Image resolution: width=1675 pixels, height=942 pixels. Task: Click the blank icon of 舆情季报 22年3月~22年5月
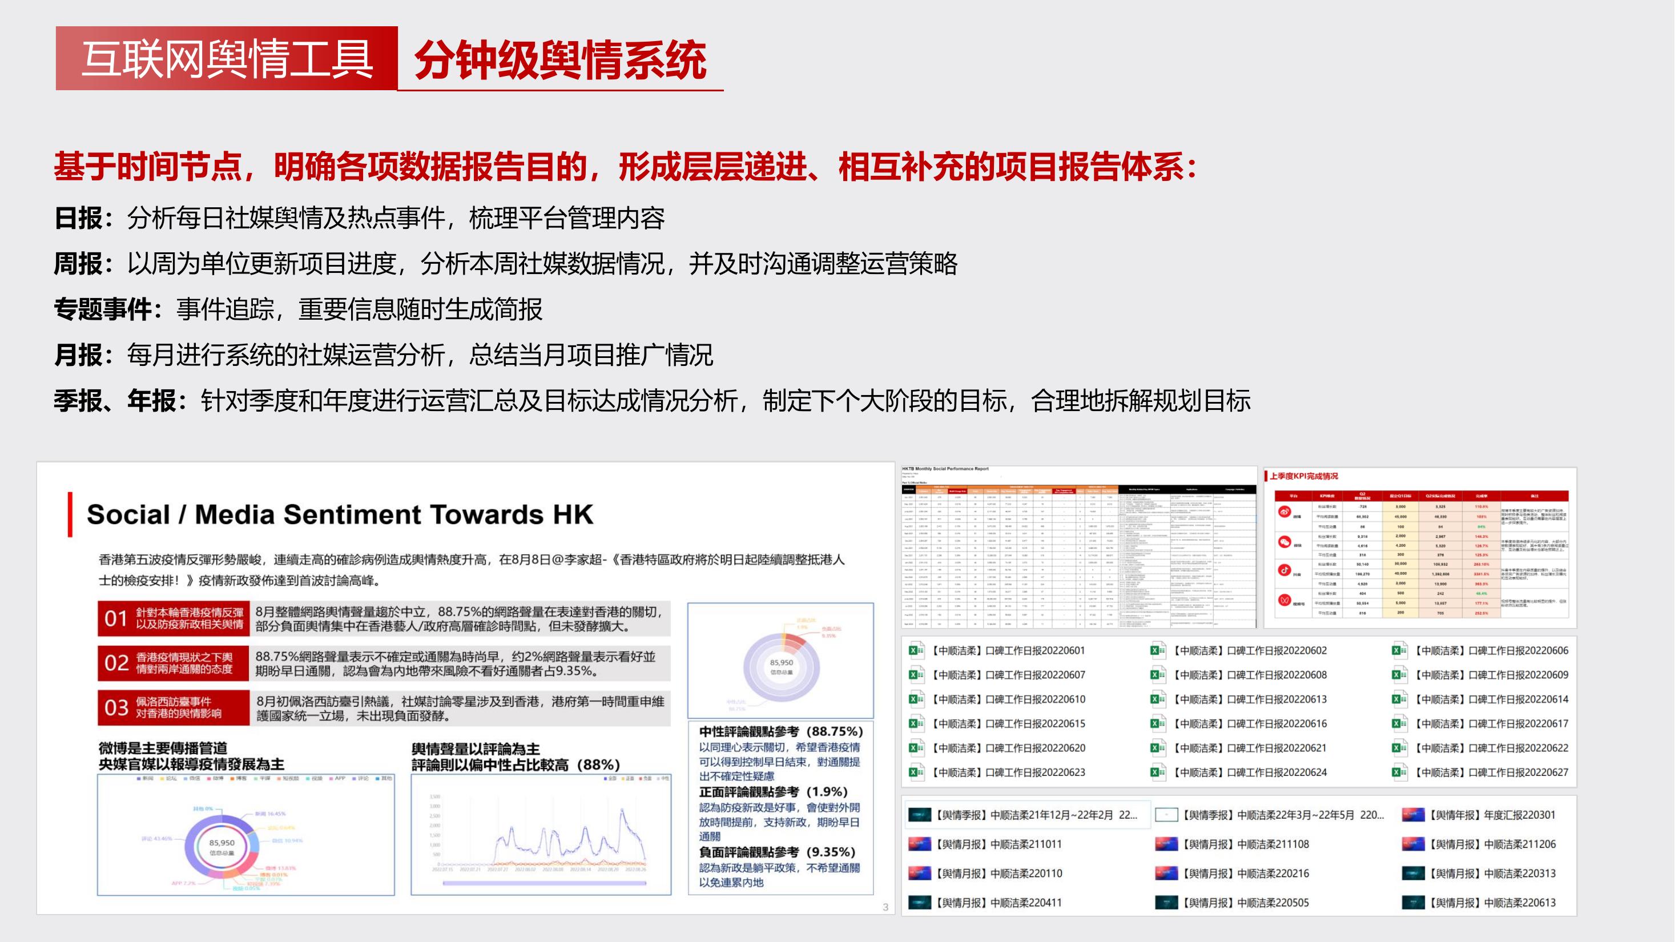tap(1166, 815)
